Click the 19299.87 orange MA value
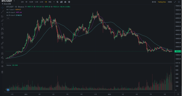This screenshot has height=96, width=182. (x=18, y=10)
